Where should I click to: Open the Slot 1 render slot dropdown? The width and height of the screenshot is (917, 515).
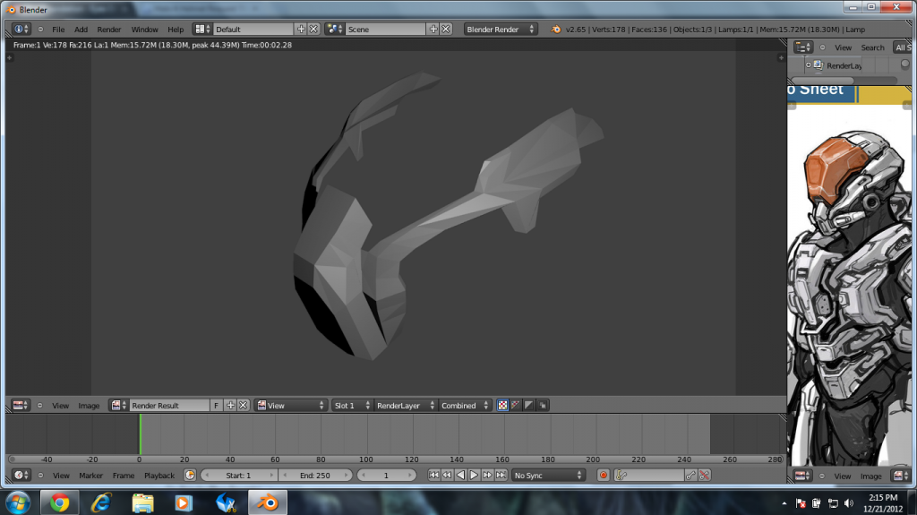(351, 406)
